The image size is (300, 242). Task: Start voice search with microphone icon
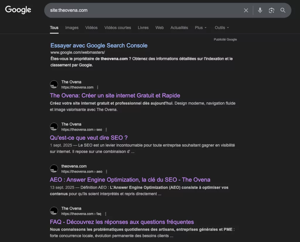click(x=260, y=10)
